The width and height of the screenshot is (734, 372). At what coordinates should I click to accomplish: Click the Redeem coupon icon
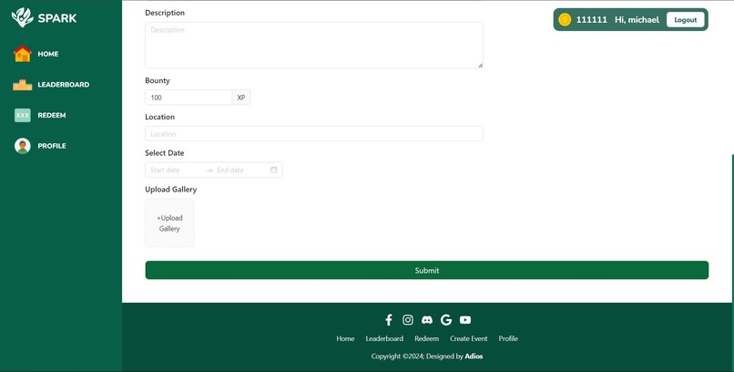pos(23,115)
